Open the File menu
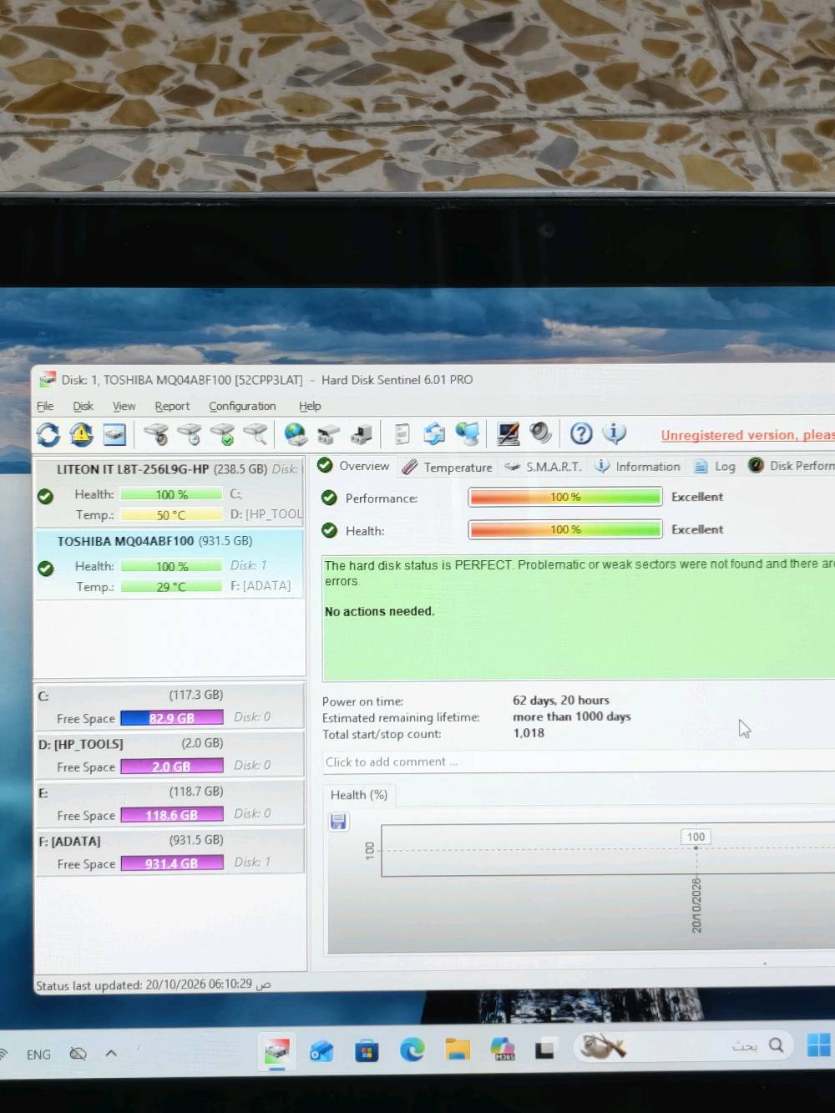Image resolution: width=835 pixels, height=1113 pixels. pos(45,406)
